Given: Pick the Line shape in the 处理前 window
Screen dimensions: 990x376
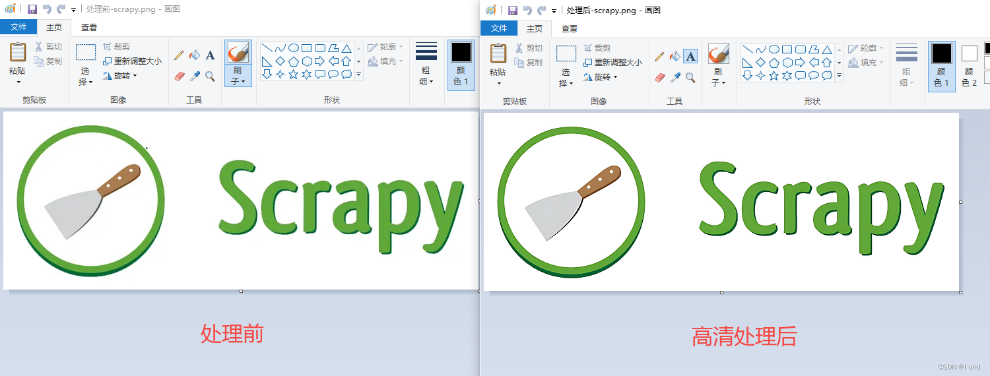Looking at the screenshot, I should tap(267, 48).
